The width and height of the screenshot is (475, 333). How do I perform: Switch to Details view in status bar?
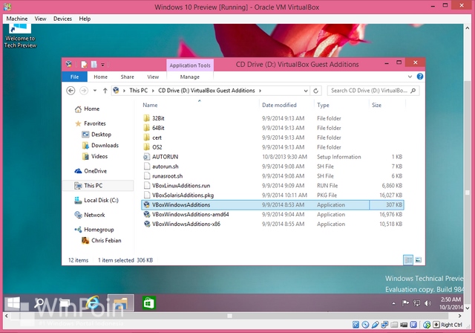pyautogui.click(x=408, y=260)
